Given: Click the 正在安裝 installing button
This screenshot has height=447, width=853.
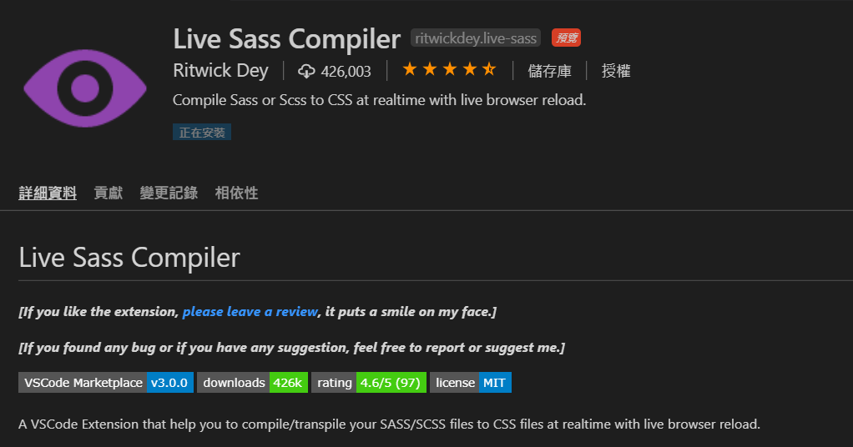Looking at the screenshot, I should pyautogui.click(x=202, y=132).
